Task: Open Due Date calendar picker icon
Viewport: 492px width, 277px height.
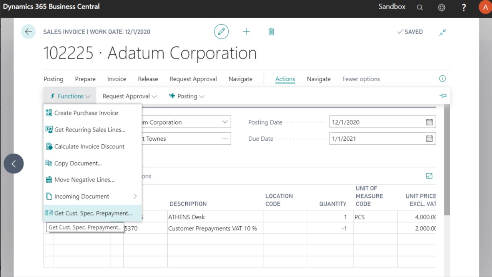Action: coord(429,138)
